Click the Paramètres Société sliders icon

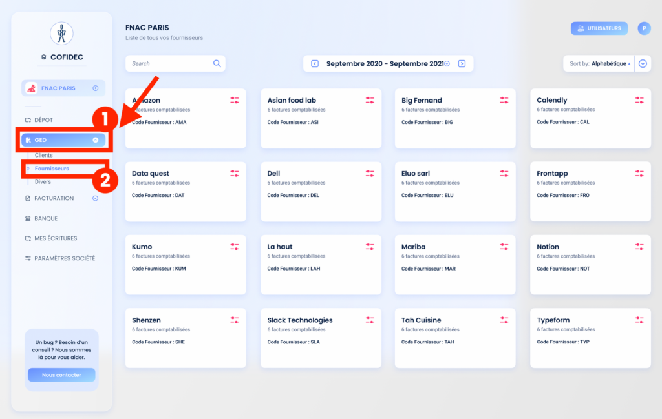[x=28, y=258]
